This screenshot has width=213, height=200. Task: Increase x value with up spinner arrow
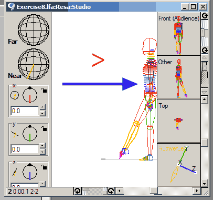click(x=42, y=107)
